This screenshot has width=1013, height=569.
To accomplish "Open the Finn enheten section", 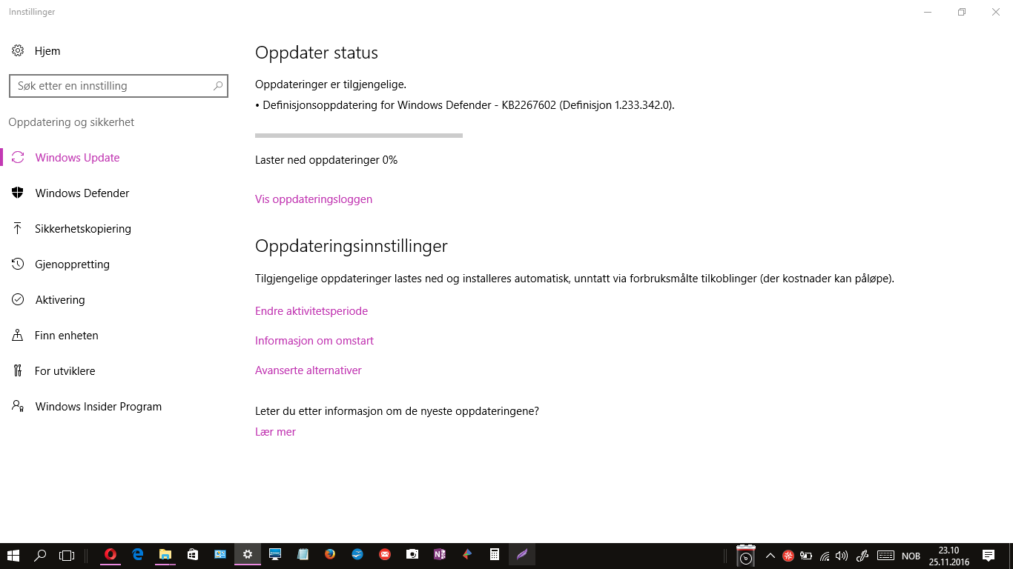I will click(x=119, y=336).
